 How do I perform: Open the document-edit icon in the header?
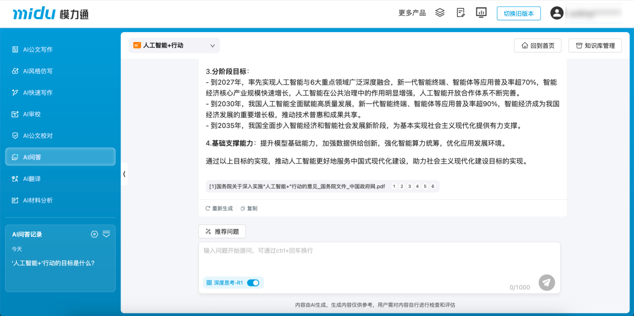(x=460, y=12)
